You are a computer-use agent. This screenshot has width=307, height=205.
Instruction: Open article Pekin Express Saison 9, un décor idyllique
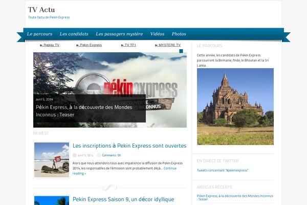(123, 199)
